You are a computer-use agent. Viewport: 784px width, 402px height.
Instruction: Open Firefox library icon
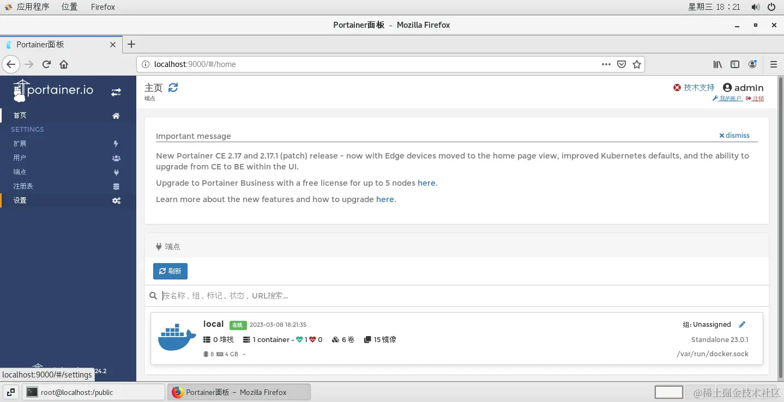717,64
